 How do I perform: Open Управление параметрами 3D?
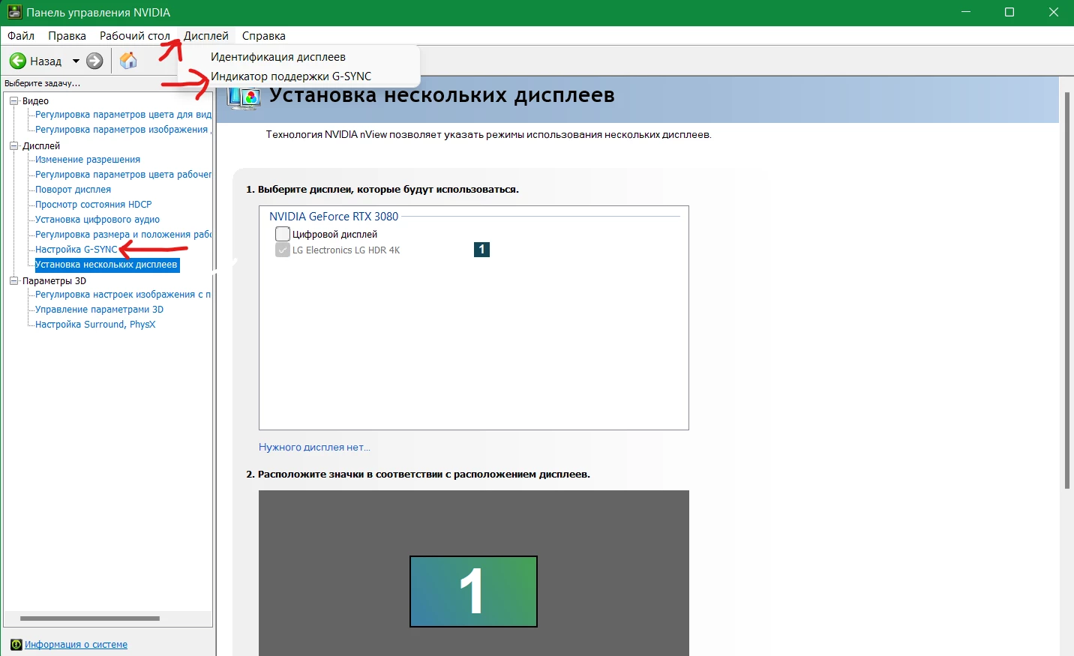coord(99,310)
